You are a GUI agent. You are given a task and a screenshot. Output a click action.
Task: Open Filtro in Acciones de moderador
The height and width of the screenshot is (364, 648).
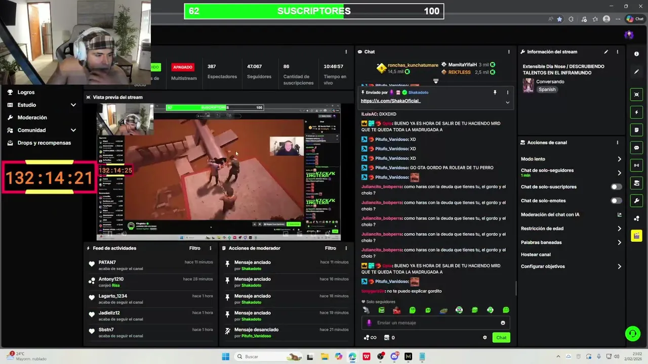click(331, 248)
